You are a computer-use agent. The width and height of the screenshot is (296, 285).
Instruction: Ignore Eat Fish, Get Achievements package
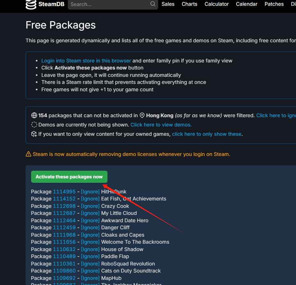coord(90,199)
